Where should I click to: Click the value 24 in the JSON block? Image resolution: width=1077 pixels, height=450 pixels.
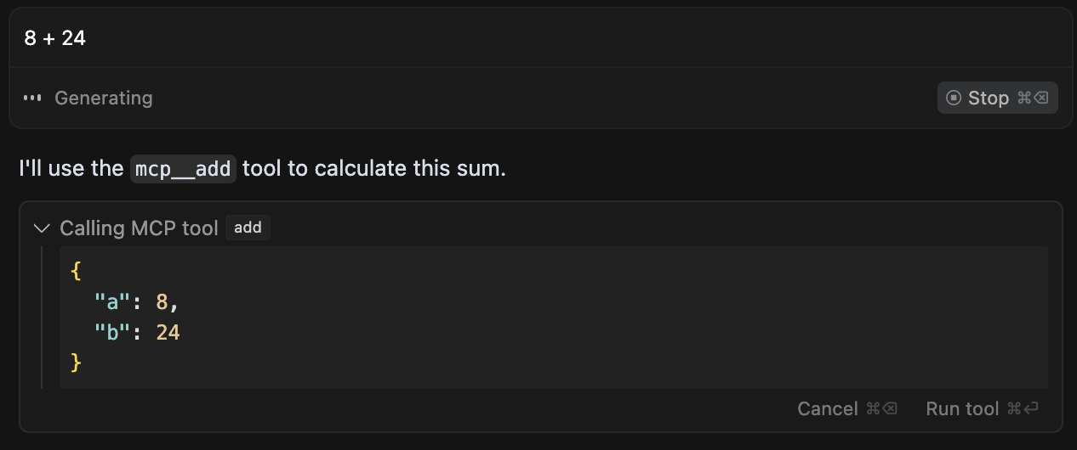[168, 332]
